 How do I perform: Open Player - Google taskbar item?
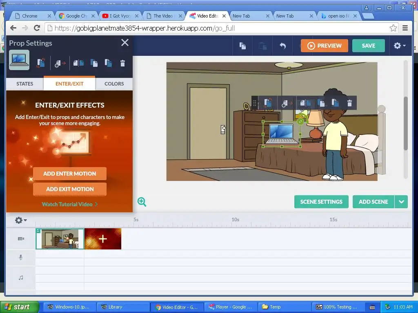tap(231, 307)
